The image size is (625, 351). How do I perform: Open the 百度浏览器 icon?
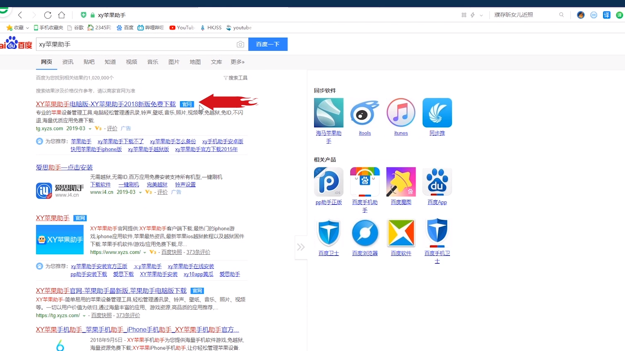click(x=365, y=233)
